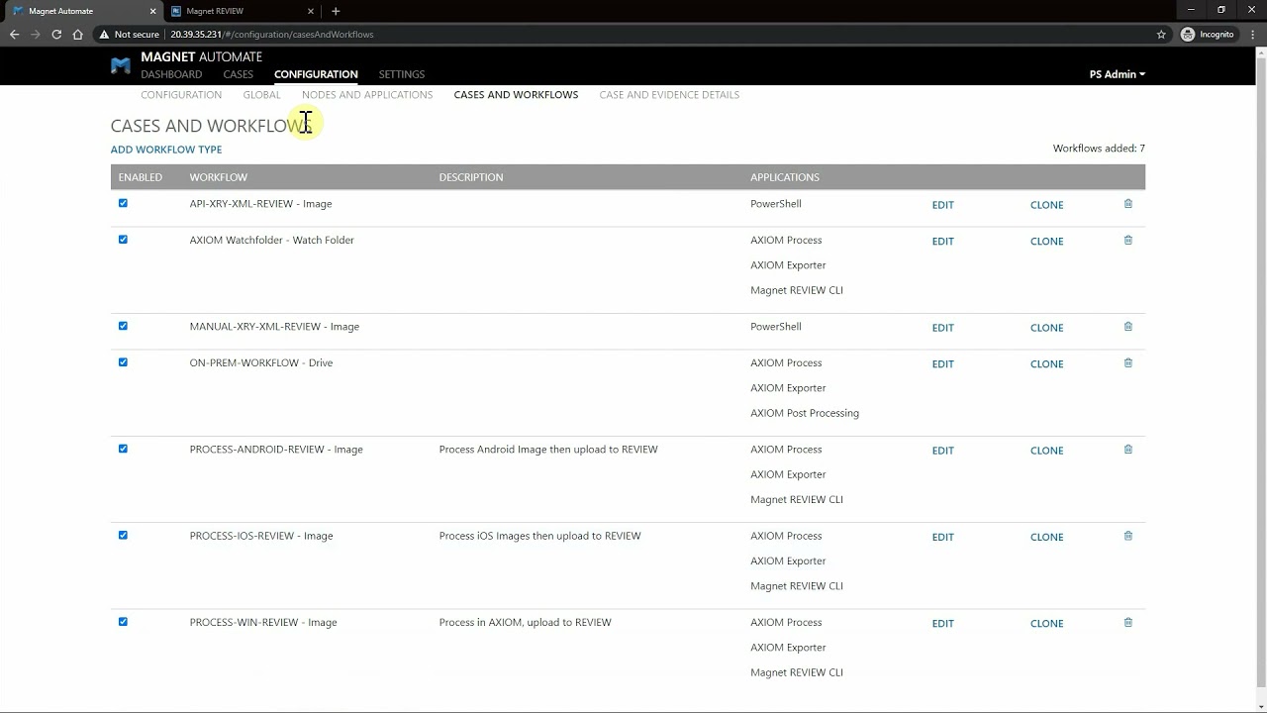Clone PROCESS-IOS-REVIEW workflow
This screenshot has height=713, width=1267.
1046,537
